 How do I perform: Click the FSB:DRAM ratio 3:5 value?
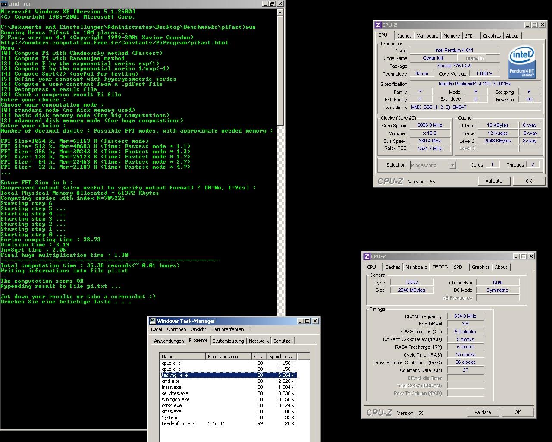tap(465, 324)
